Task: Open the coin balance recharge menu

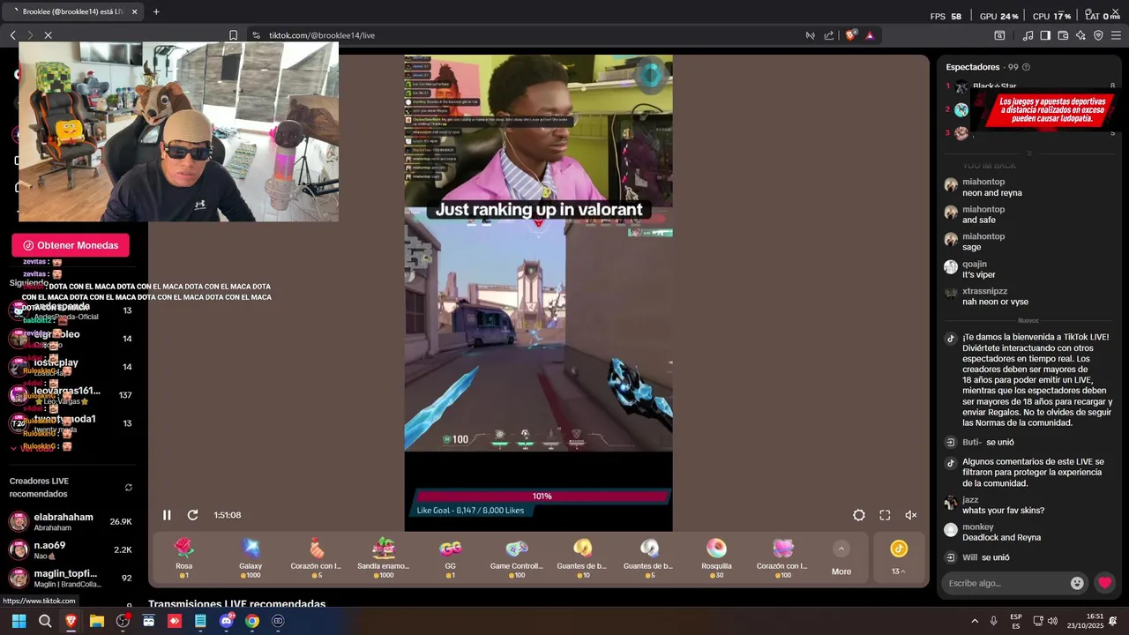Action: tap(898, 558)
